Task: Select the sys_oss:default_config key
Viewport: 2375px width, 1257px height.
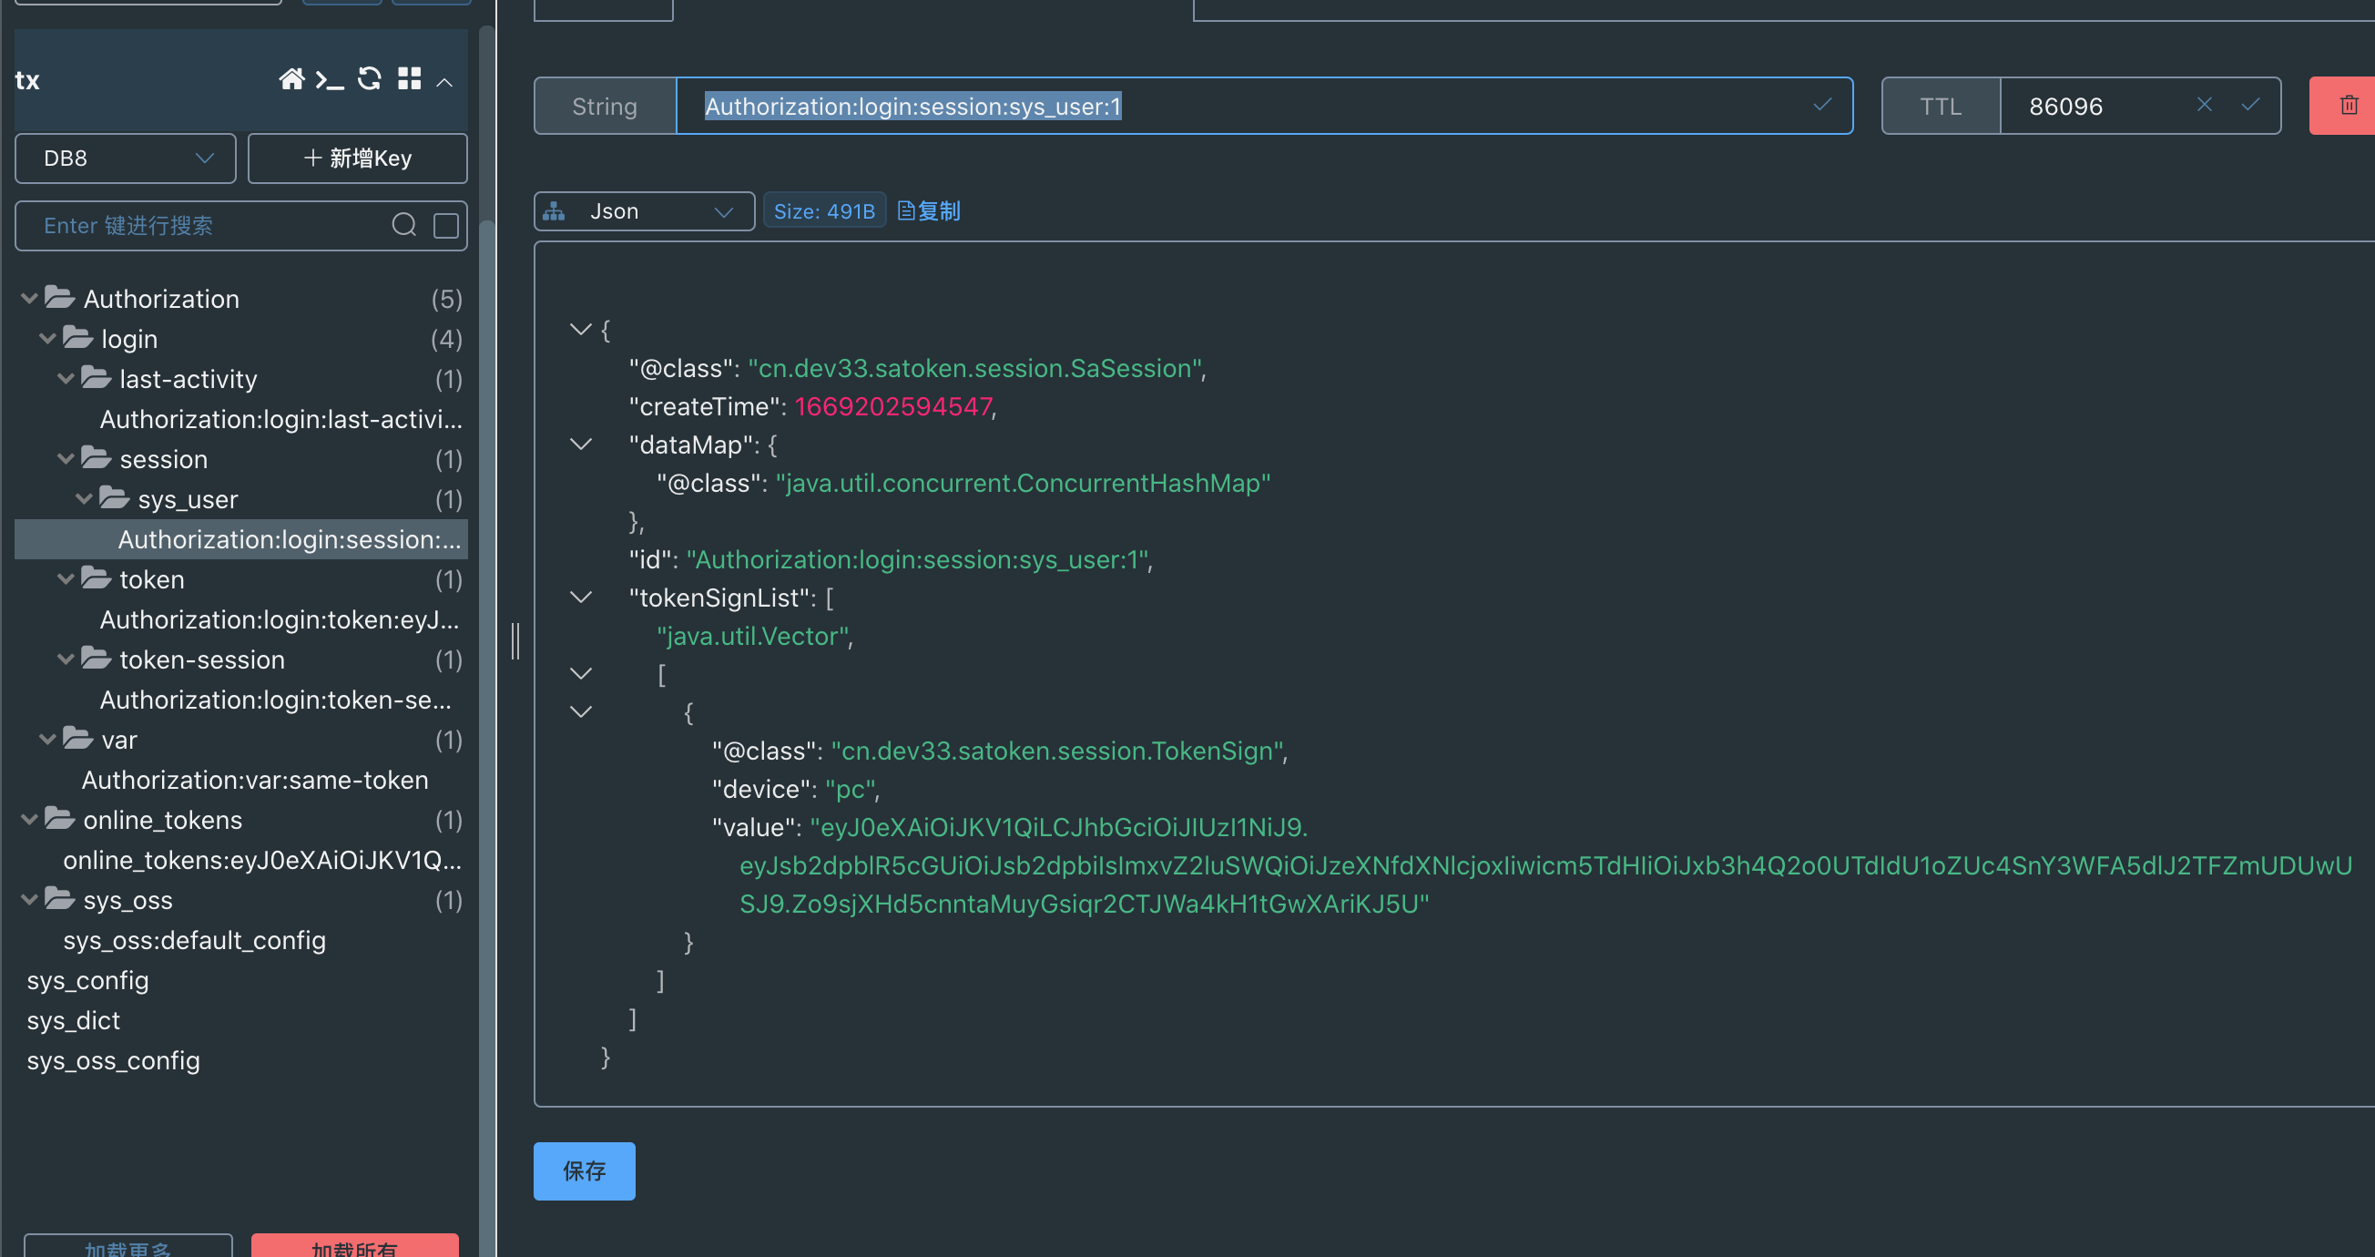Action: 195,941
